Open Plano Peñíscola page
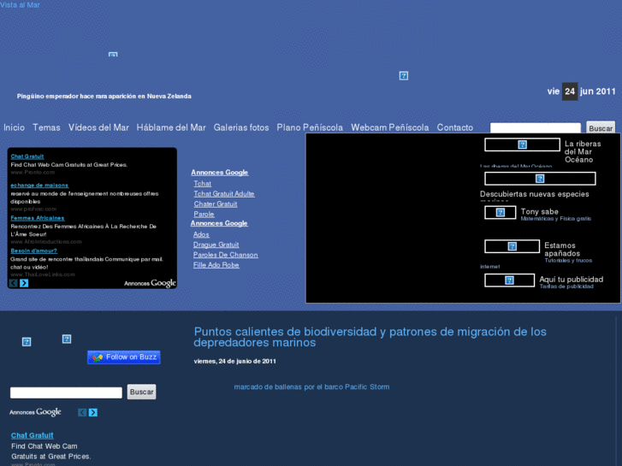The image size is (622, 466). [310, 127]
